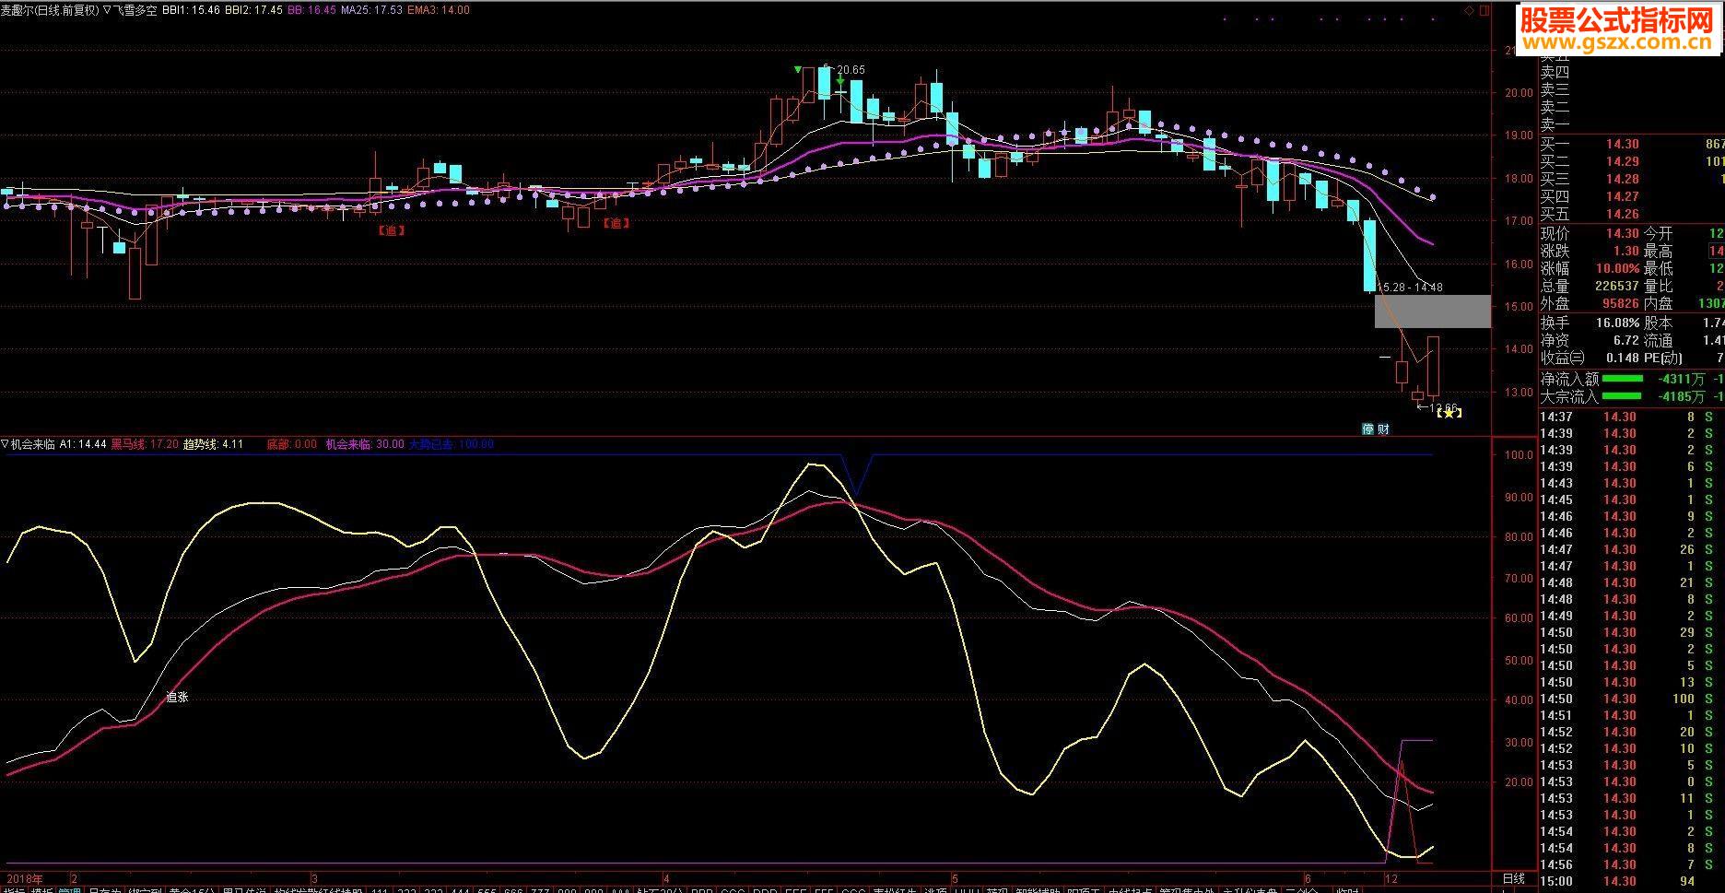The width and height of the screenshot is (1725, 893).
Task: Click the 100.0 level on the indicator axis
Action: 1519,455
